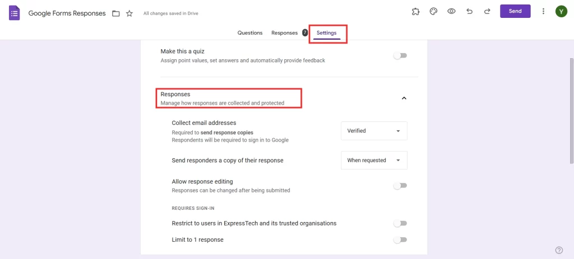The height and width of the screenshot is (259, 574).
Task: Toggle Allow response editing
Action: (400, 186)
